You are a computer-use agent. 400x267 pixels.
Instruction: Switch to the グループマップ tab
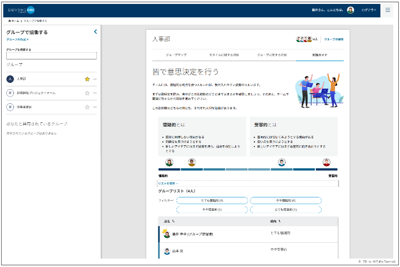tap(176, 56)
